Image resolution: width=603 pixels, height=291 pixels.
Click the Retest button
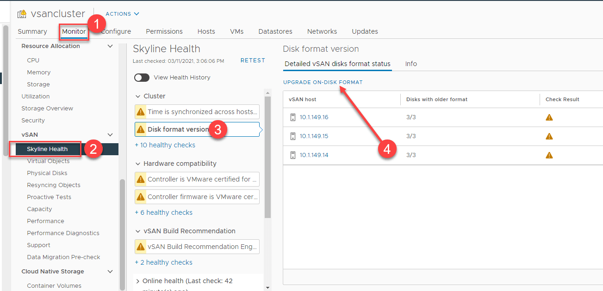click(x=253, y=61)
